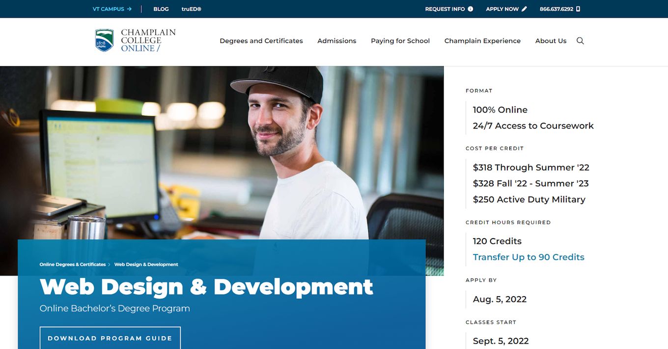Image resolution: width=668 pixels, height=349 pixels.
Task: Click the Champlain College shield logo
Action: click(x=104, y=40)
